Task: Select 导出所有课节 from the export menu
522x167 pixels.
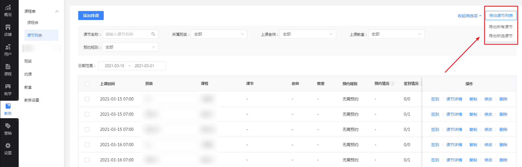Action: 500,27
